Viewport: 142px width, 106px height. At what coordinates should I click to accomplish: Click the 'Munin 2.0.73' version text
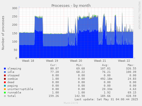tap(71, 103)
